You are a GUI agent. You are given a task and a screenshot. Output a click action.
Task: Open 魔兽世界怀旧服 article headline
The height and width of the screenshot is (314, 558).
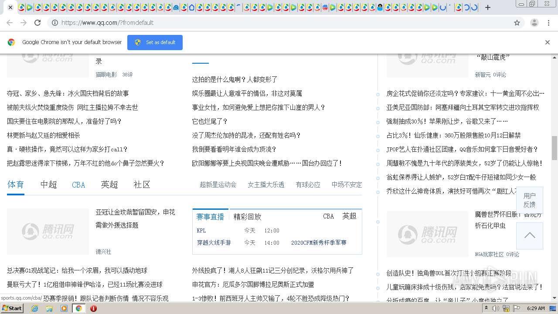(x=509, y=220)
